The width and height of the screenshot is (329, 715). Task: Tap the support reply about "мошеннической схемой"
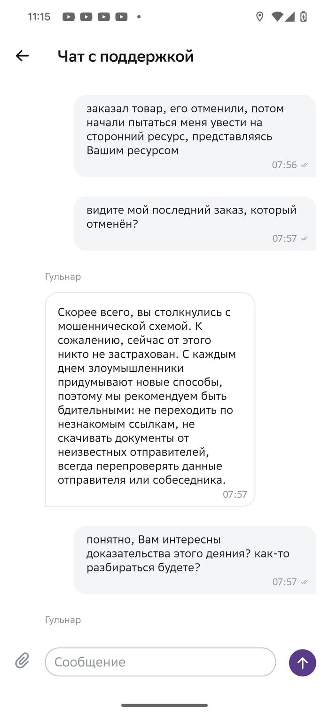coord(150,399)
